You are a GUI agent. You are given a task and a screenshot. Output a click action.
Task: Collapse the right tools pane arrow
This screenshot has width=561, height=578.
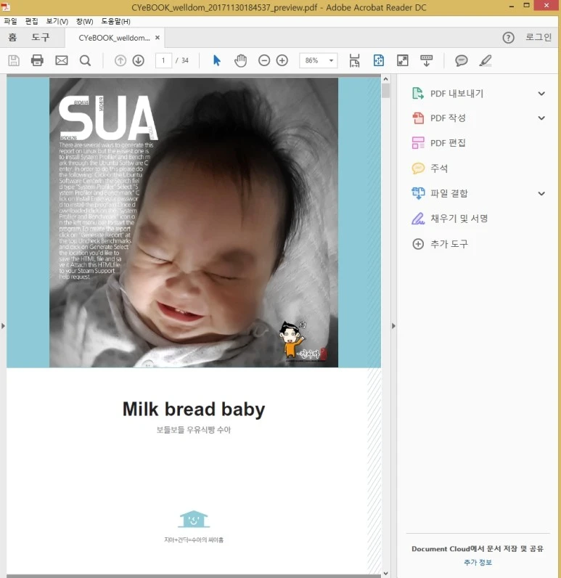[393, 326]
